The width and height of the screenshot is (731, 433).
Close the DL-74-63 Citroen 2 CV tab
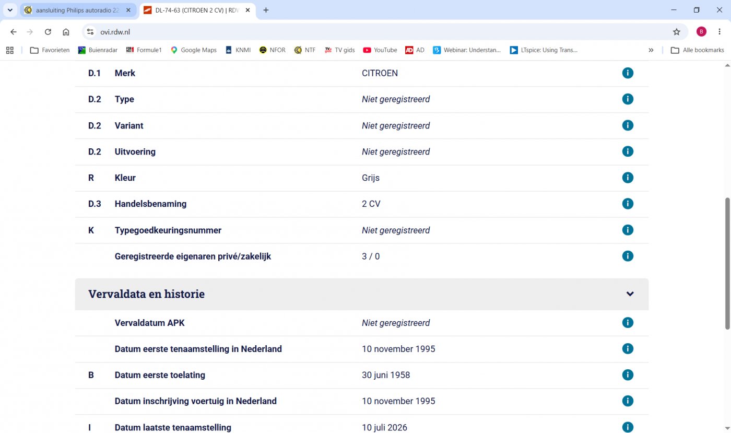coord(247,10)
